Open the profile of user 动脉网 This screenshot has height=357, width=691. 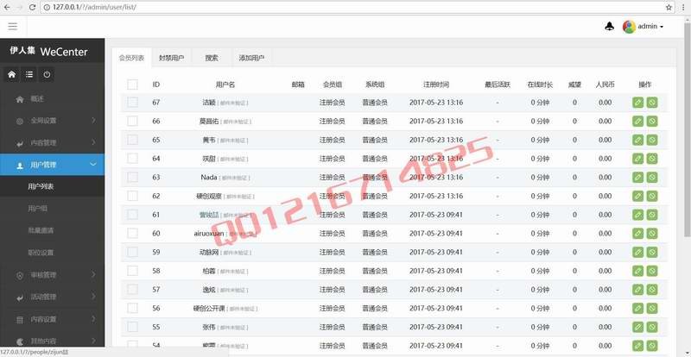click(x=210, y=253)
